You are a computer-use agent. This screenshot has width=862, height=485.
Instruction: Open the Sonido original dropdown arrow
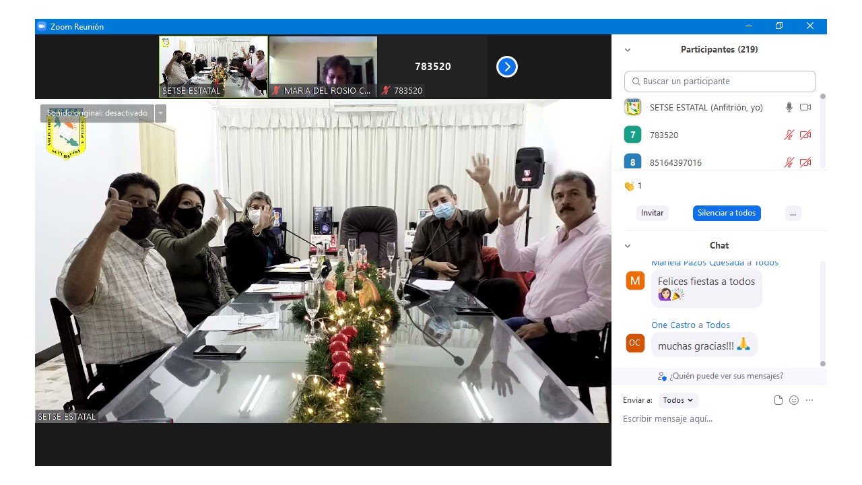pos(160,113)
